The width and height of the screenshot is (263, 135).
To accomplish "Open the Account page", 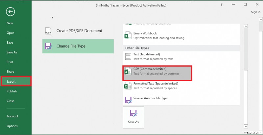I will (12, 116).
